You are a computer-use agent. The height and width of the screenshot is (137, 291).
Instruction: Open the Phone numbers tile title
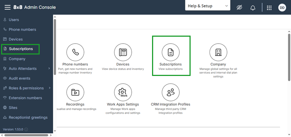pos(75,64)
